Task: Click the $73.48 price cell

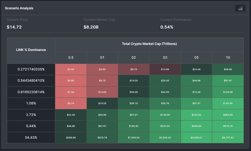Action: pos(196,92)
